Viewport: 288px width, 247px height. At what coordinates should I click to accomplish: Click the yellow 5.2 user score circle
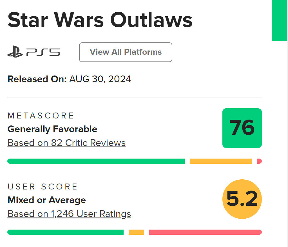(242, 199)
